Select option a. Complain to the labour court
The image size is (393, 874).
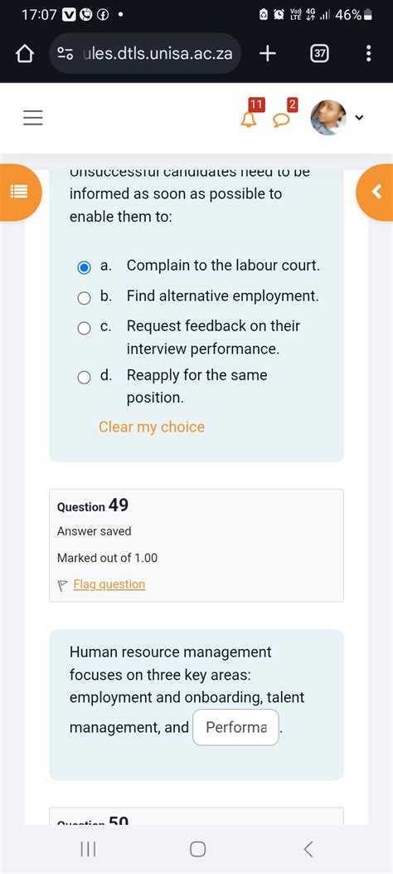(84, 268)
